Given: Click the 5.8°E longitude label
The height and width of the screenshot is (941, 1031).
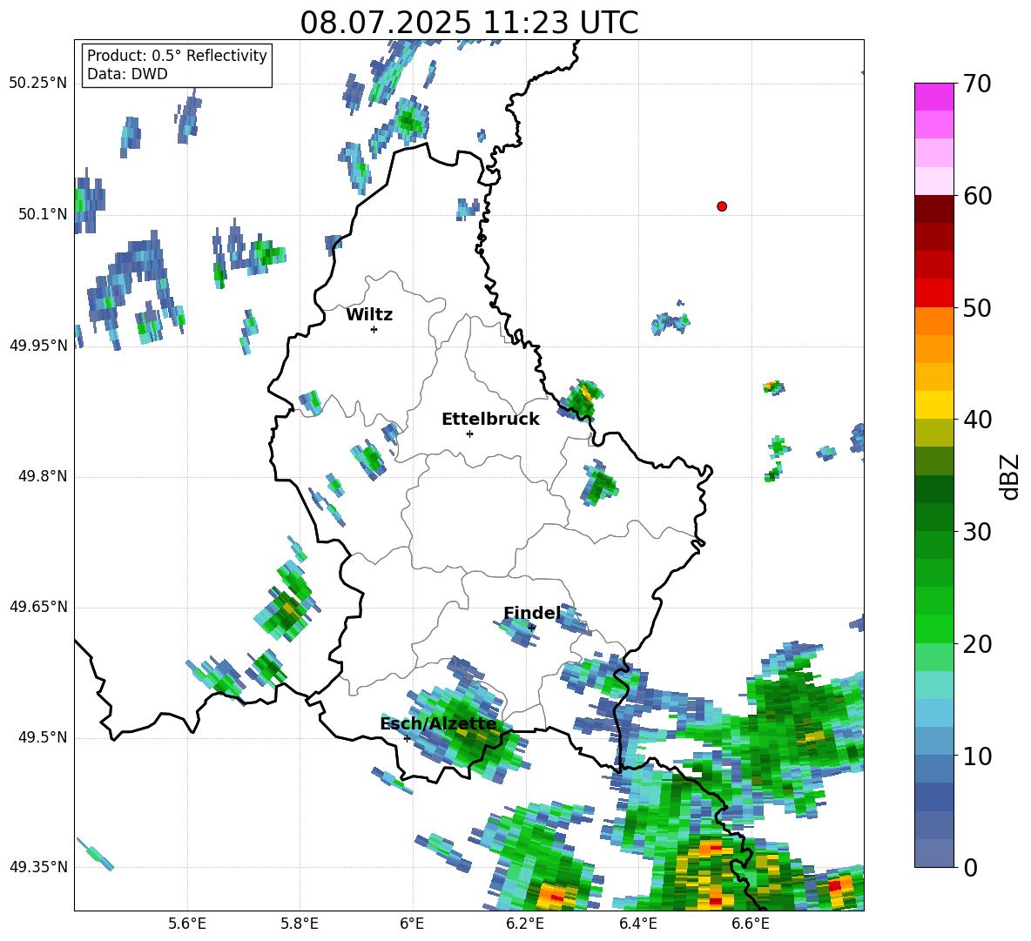Looking at the screenshot, I should (x=300, y=924).
